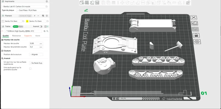Click the Hauteur de couche section header

tap(12, 40)
